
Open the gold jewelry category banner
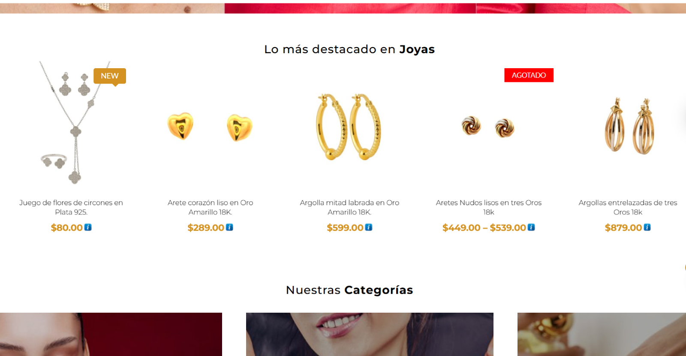click(x=602, y=334)
